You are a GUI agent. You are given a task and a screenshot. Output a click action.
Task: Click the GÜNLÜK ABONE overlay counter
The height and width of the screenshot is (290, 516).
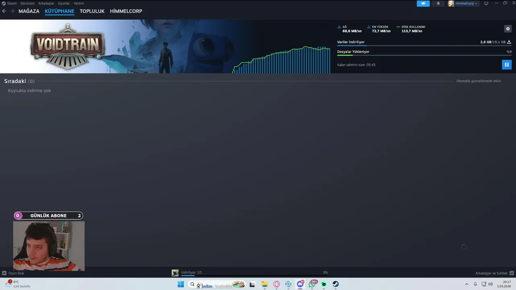pyautogui.click(x=48, y=215)
